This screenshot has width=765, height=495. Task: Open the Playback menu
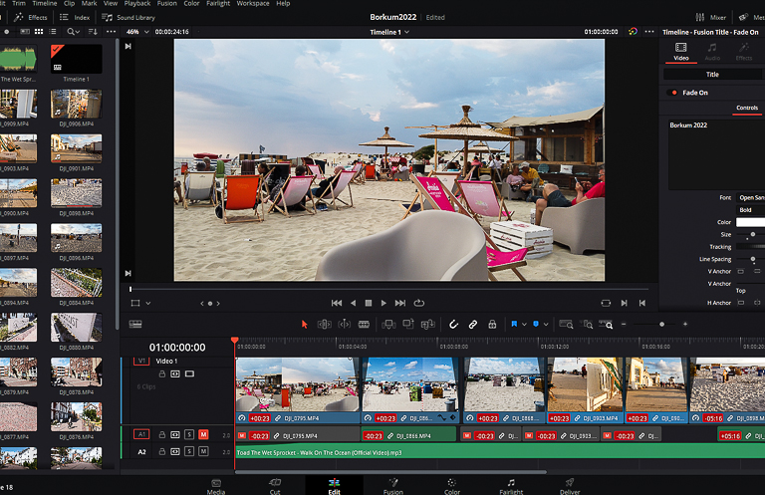click(x=137, y=3)
